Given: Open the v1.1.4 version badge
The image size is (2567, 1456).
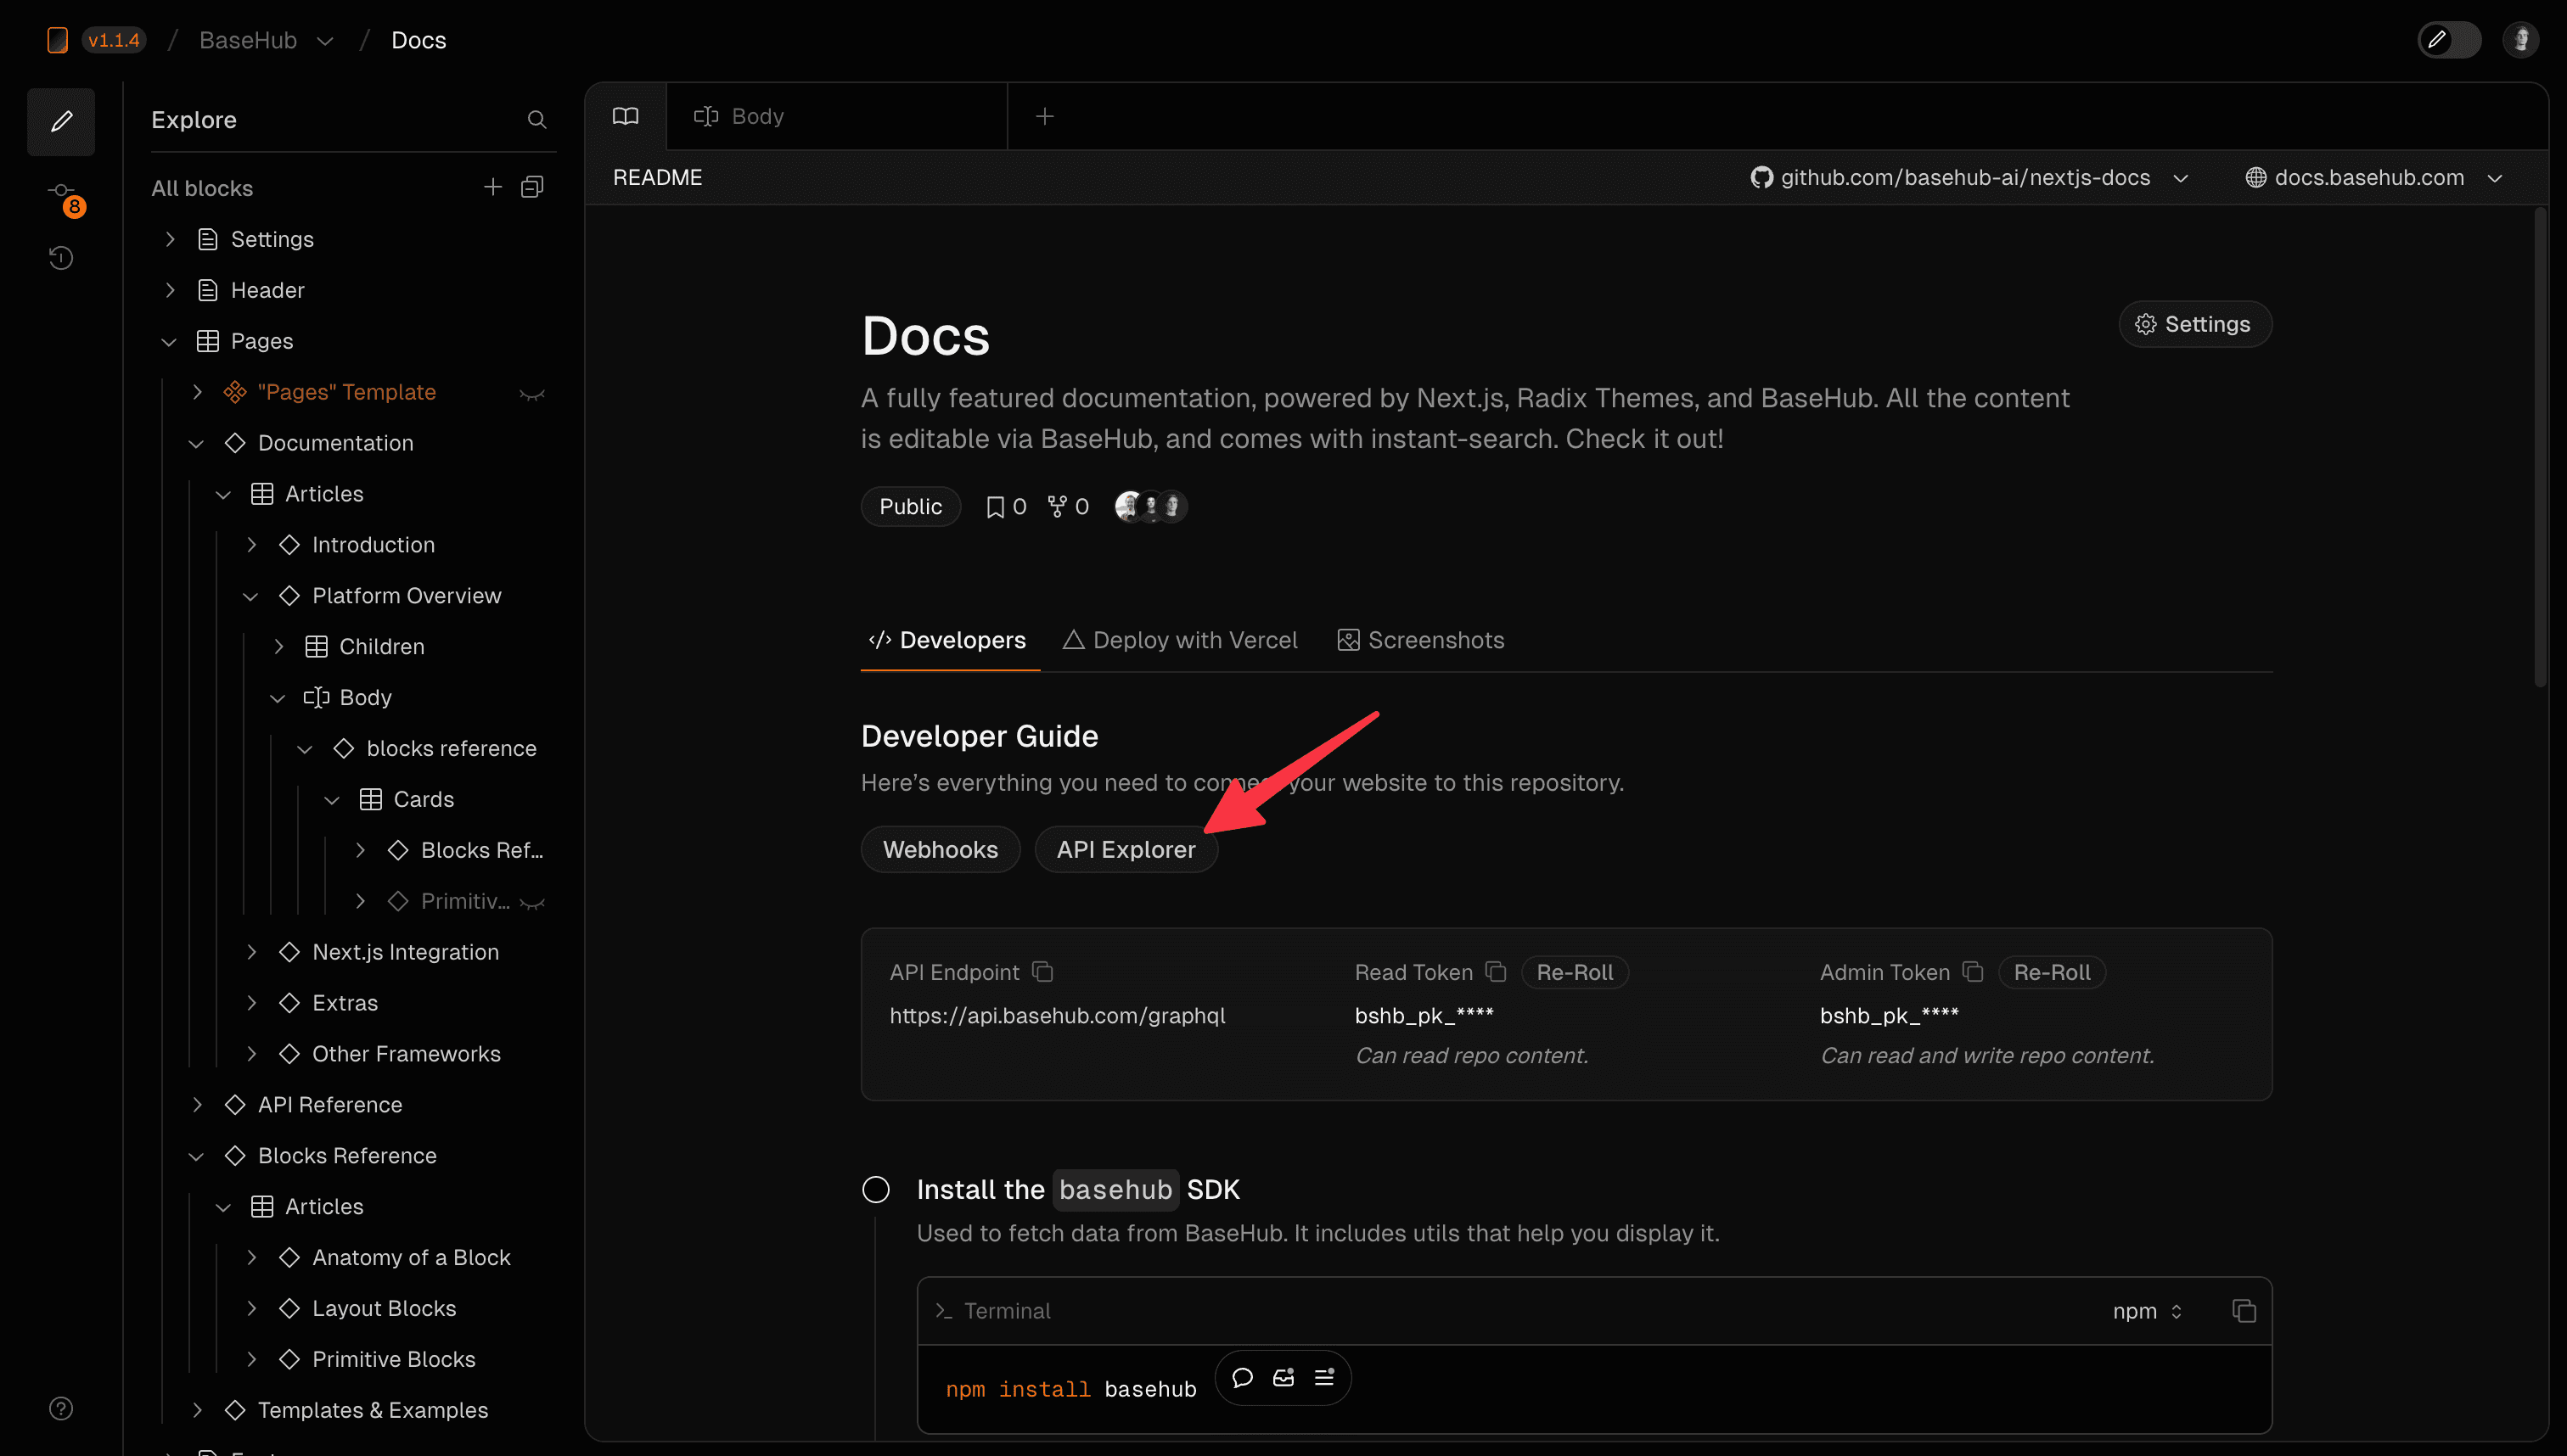Looking at the screenshot, I should pyautogui.click(x=113, y=40).
